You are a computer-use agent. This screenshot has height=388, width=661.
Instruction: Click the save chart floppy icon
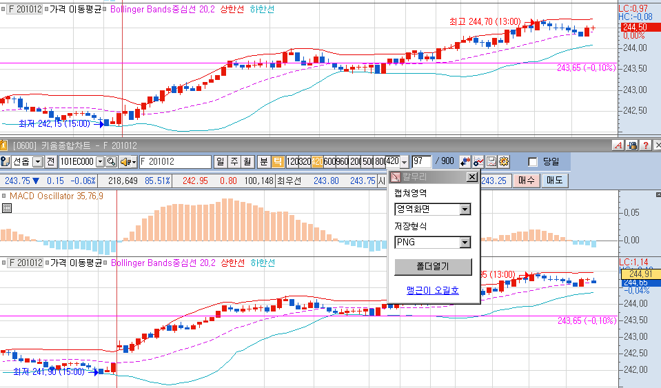coord(491,161)
